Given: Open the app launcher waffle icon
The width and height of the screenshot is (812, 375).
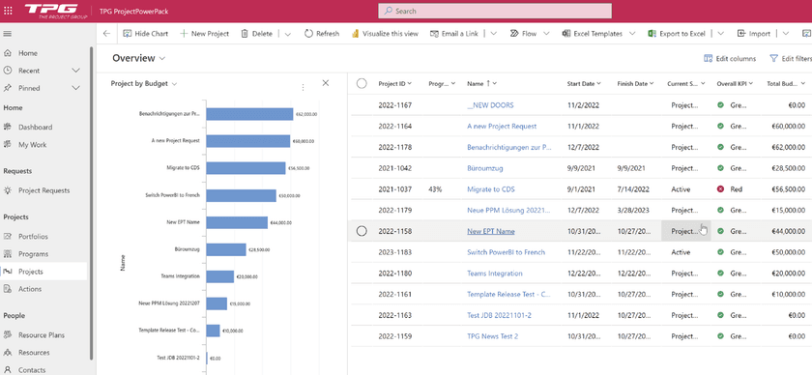Looking at the screenshot, I should [x=8, y=11].
